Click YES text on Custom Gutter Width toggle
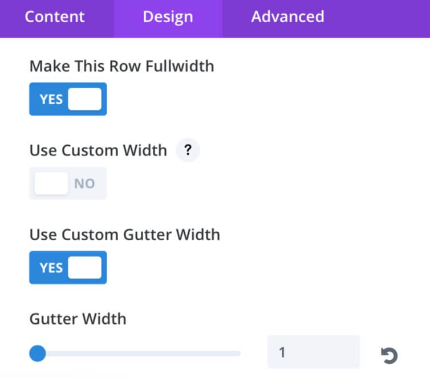The height and width of the screenshot is (378, 430). [51, 268]
